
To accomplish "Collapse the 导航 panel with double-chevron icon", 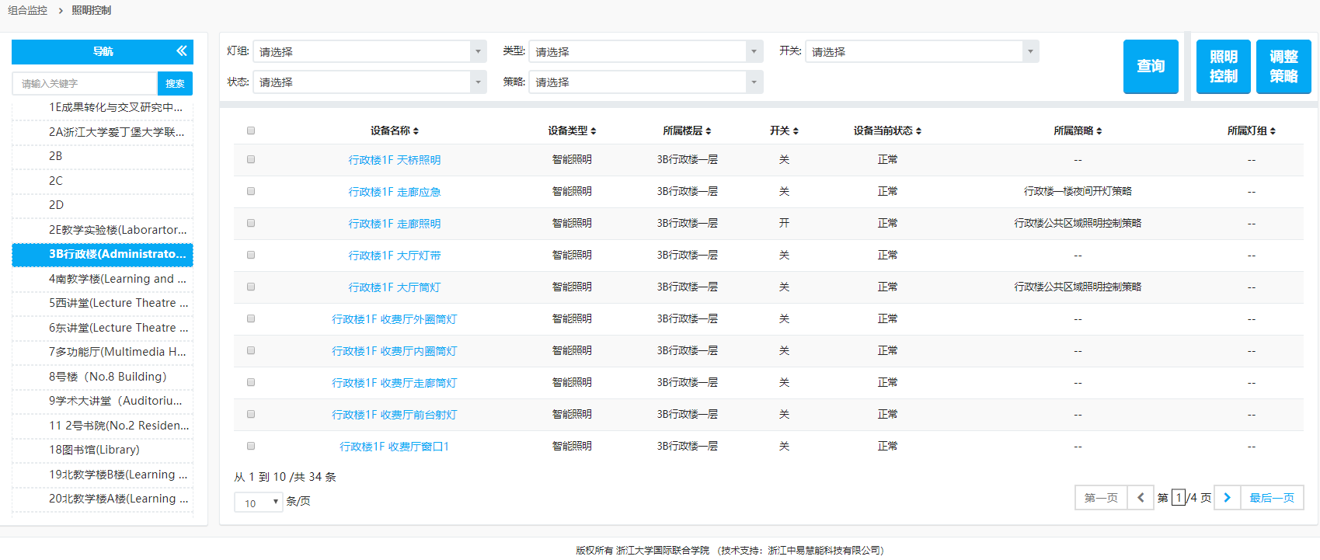I will click(x=182, y=51).
